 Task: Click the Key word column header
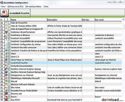(108, 20)
